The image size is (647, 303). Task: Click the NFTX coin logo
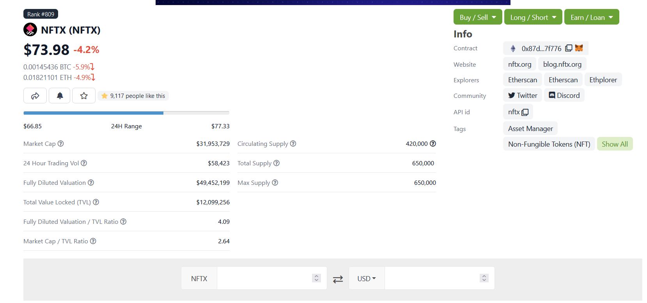click(30, 30)
